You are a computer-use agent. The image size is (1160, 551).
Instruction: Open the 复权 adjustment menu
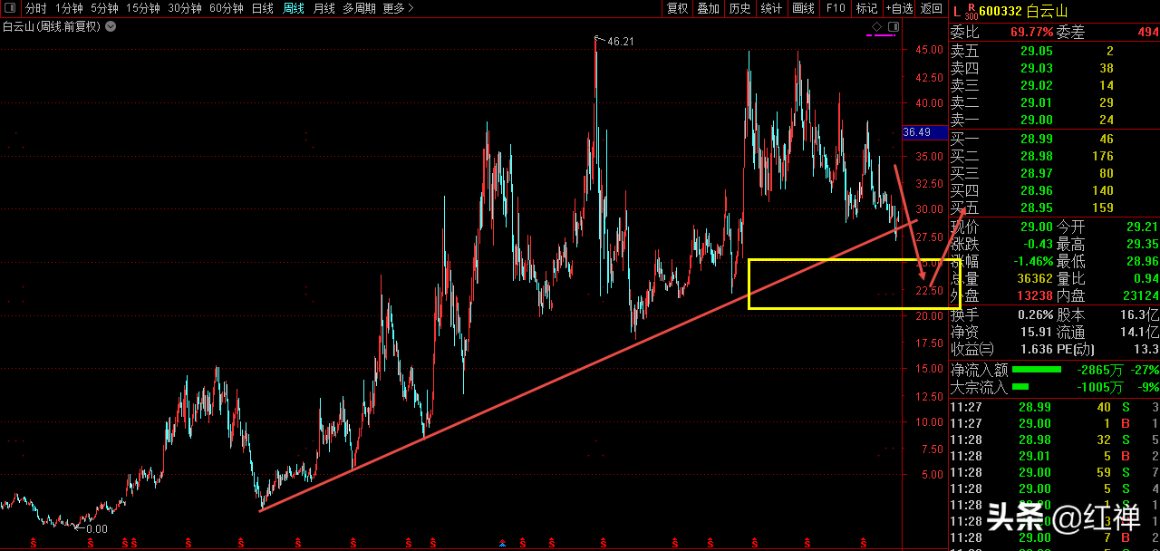click(677, 8)
